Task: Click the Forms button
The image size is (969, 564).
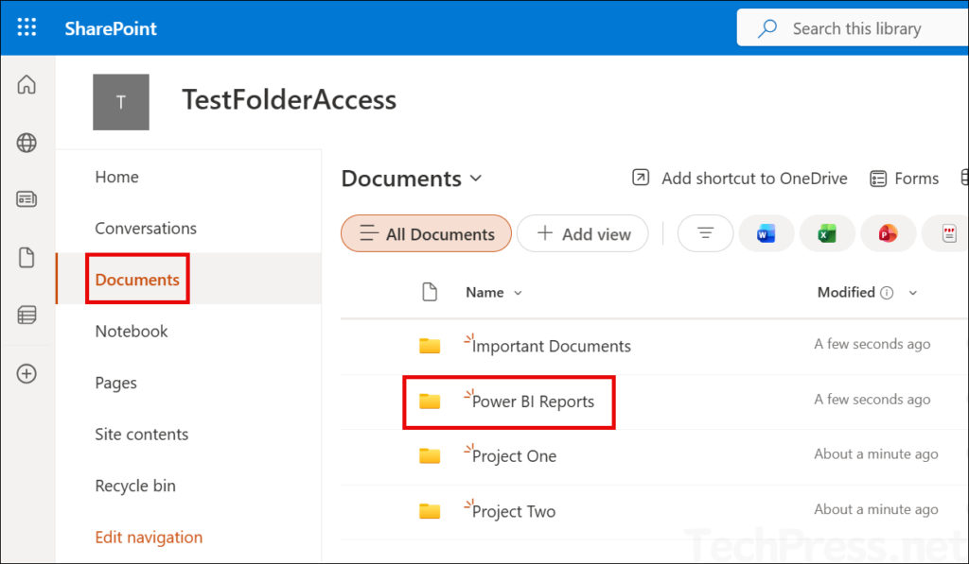Action: [x=905, y=179]
